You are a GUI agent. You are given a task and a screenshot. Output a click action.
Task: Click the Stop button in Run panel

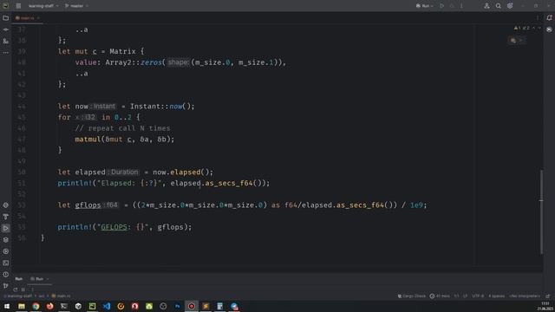(23, 289)
